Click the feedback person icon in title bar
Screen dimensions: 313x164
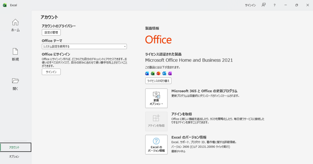coord(264,5)
